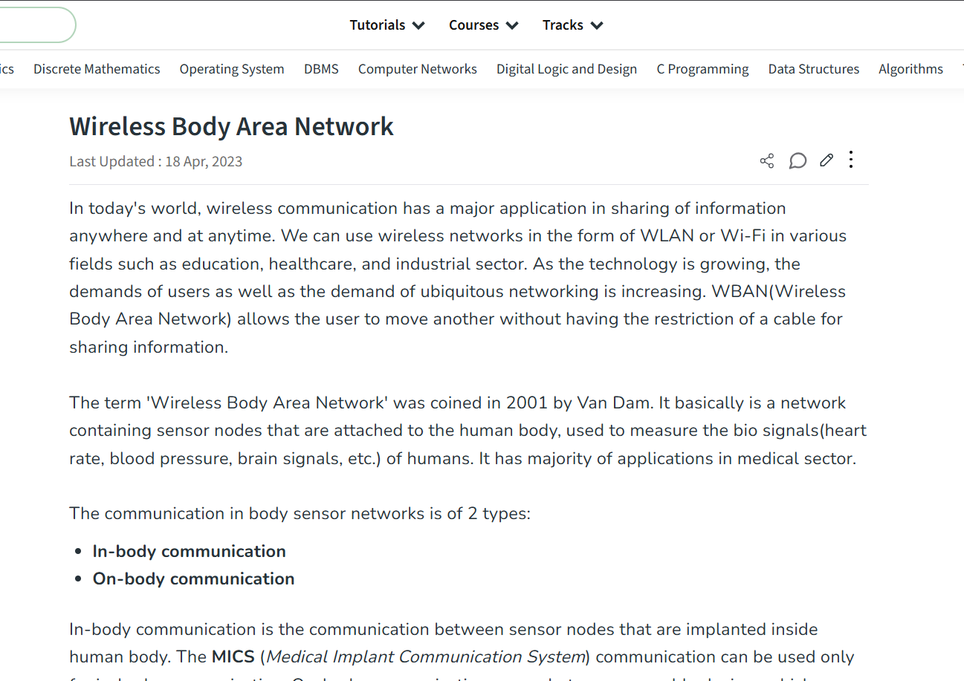Select DBMS in the subject bar

pyautogui.click(x=321, y=69)
